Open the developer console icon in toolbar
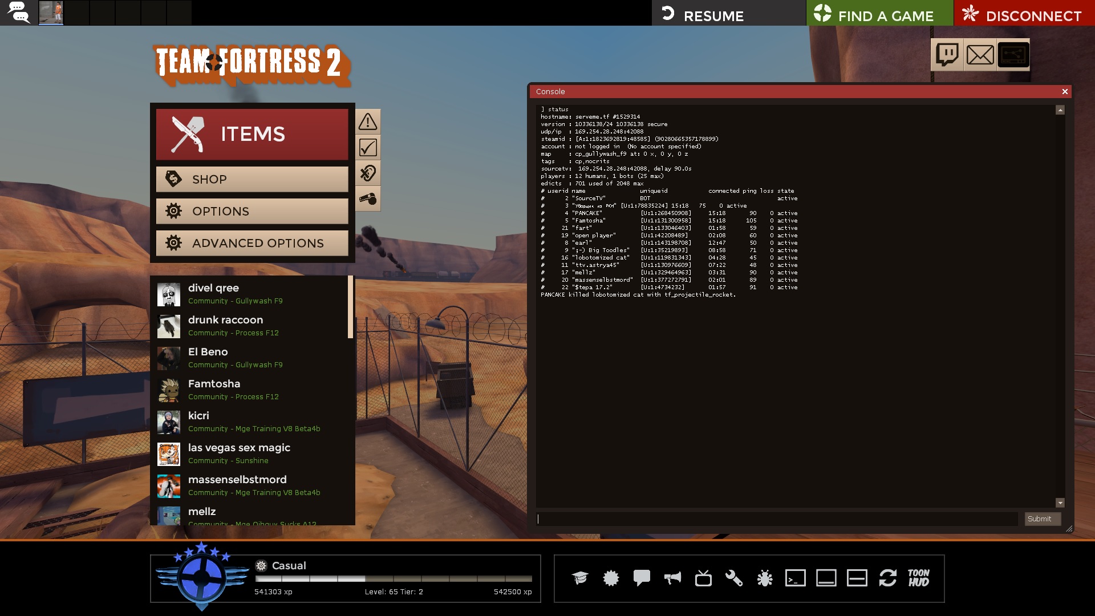The height and width of the screenshot is (616, 1095). point(795,578)
